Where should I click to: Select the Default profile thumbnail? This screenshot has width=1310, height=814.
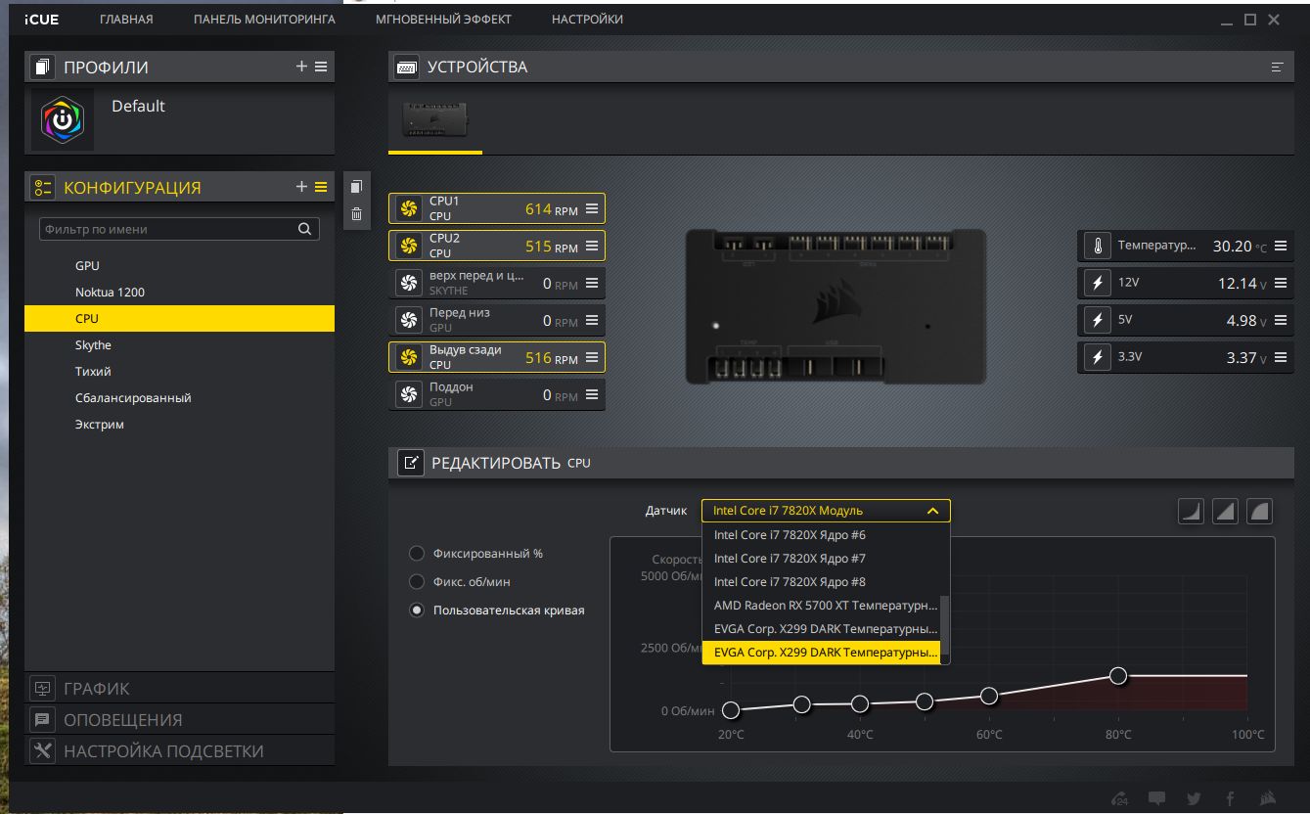point(63,120)
